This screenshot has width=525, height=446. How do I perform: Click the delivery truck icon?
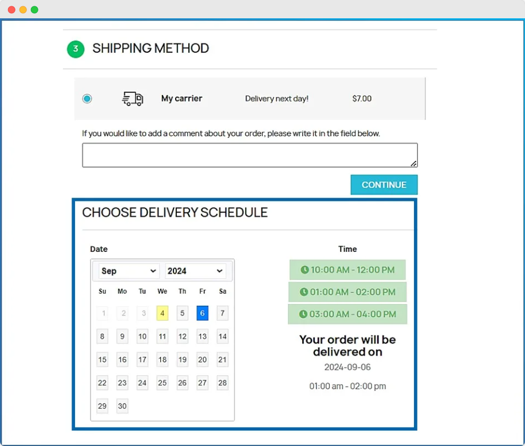132,98
